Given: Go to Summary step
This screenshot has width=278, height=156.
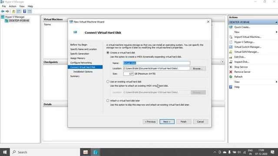Looking at the screenshot, I should tap(75, 76).
